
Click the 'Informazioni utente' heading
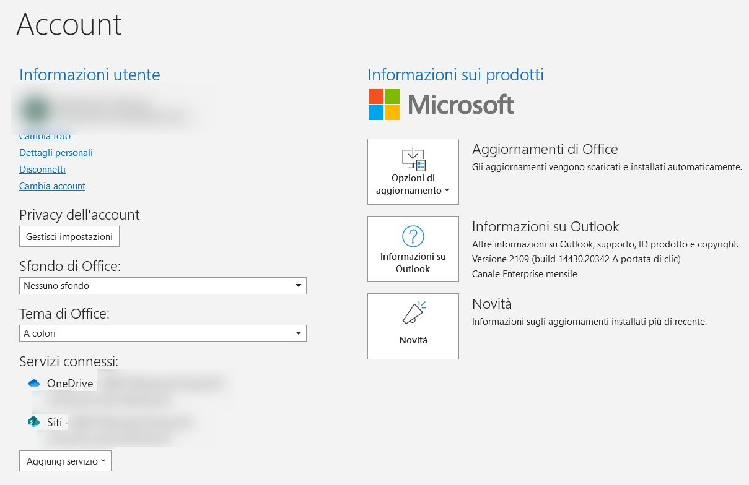click(x=90, y=75)
